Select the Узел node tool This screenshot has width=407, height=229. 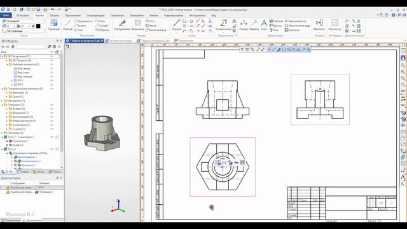click(x=79, y=30)
